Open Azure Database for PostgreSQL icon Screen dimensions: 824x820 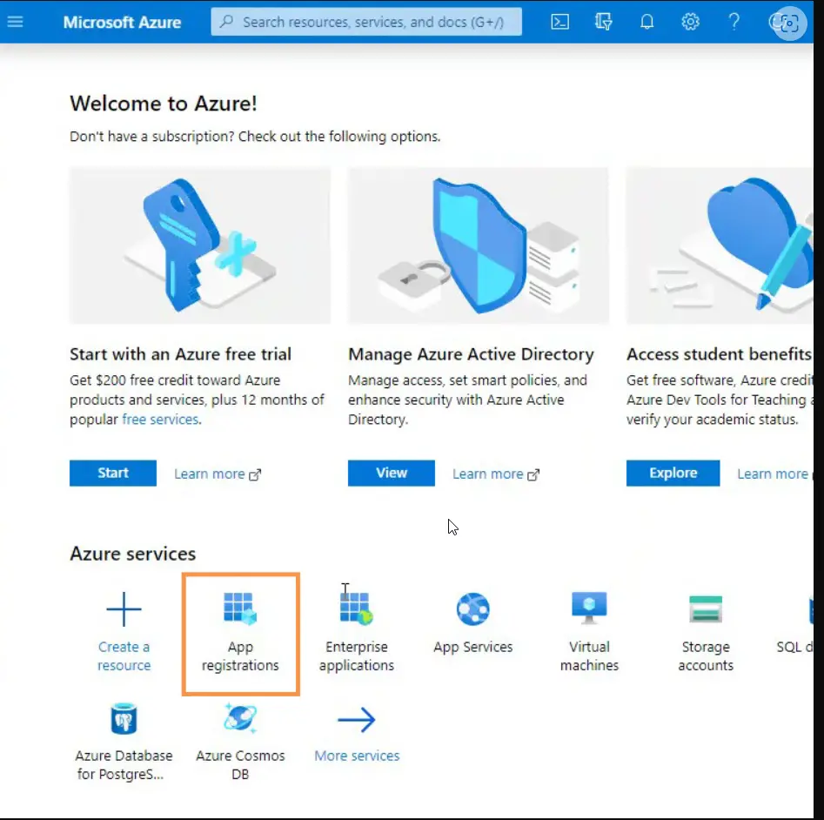point(124,718)
